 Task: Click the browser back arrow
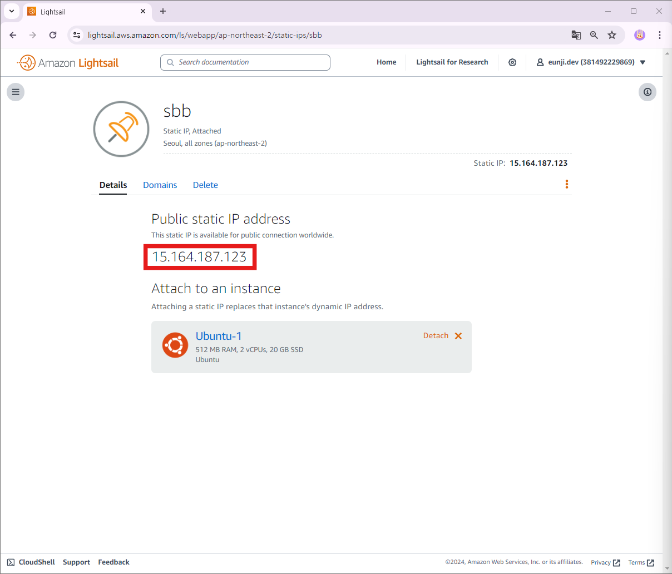[13, 35]
